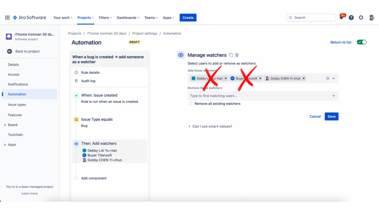Open the notifications bell icon
The height and width of the screenshot is (213, 379).
(x=341, y=18)
